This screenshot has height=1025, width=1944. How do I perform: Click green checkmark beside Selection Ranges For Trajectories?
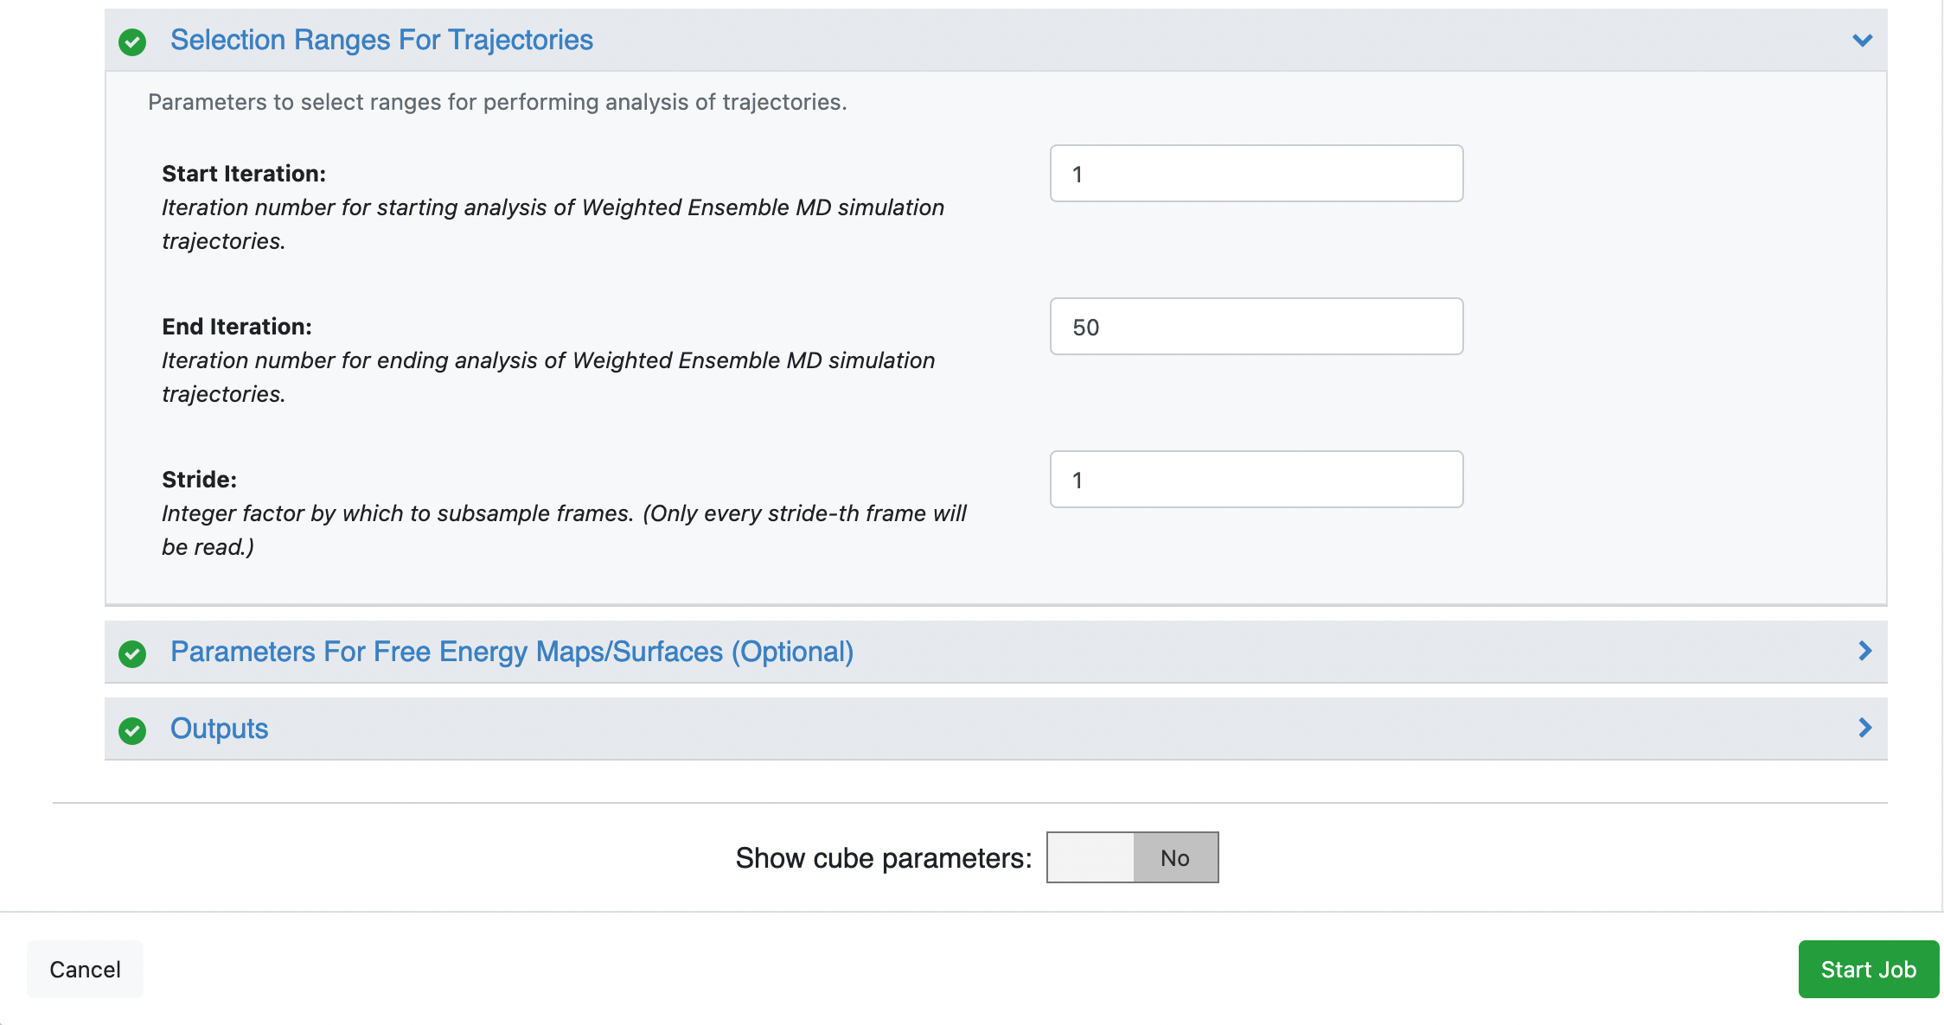coord(132,40)
